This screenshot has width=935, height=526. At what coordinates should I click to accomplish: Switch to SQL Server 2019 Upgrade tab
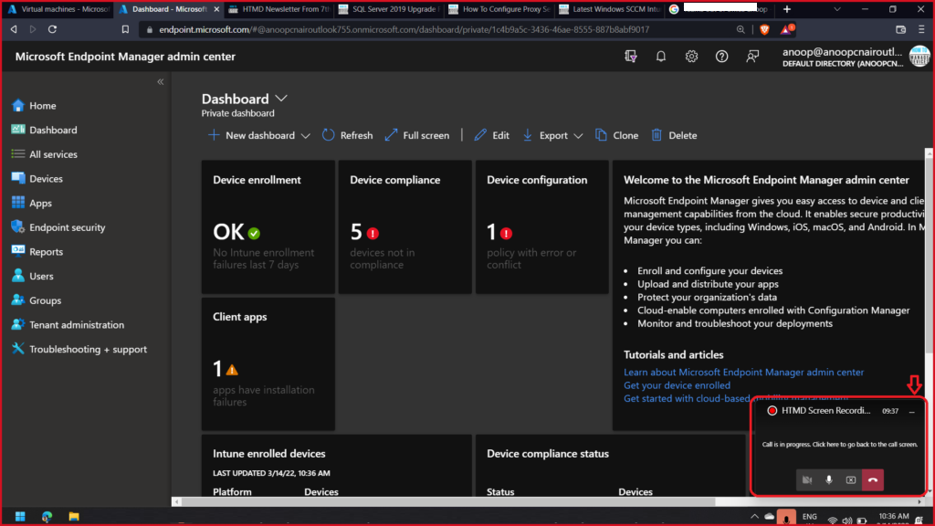point(389,9)
